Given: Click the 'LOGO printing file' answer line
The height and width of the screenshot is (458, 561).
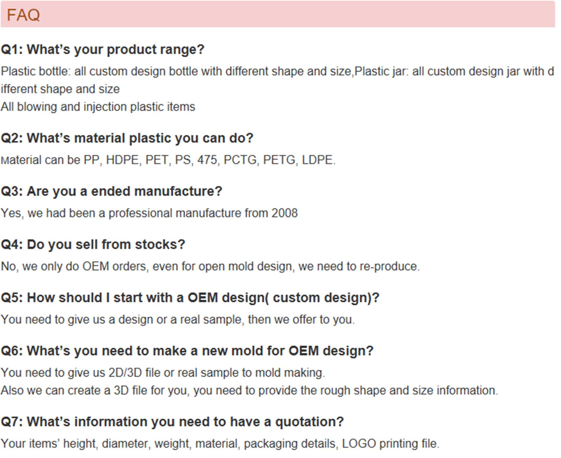Looking at the screenshot, I should (x=220, y=444).
